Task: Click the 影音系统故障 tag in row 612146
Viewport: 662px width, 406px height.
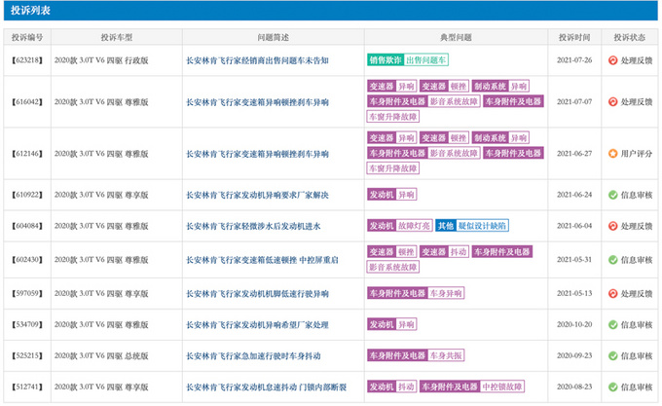Action: [454, 153]
